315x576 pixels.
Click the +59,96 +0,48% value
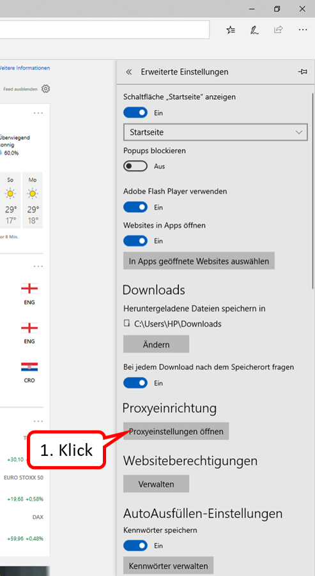point(25,538)
